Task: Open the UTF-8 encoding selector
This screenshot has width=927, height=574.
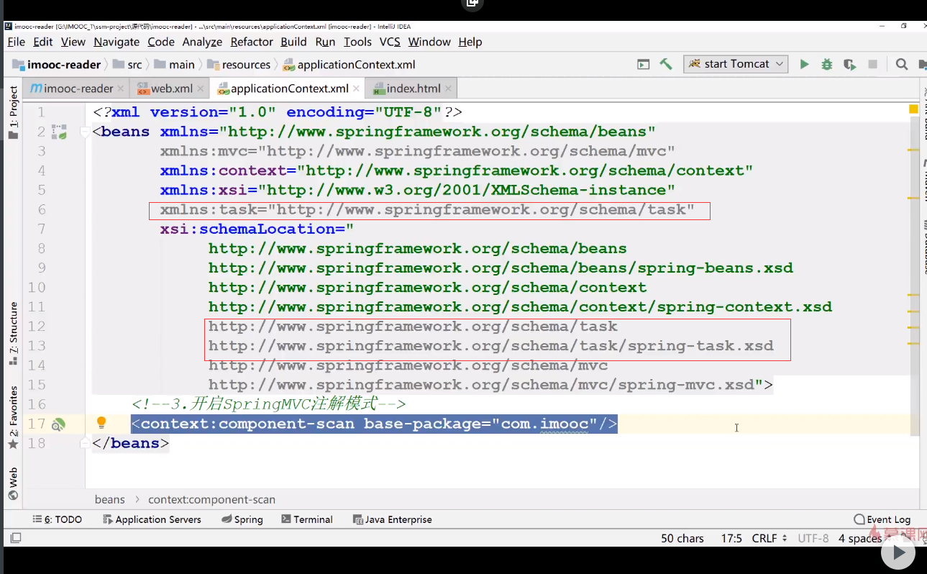Action: 813,538
